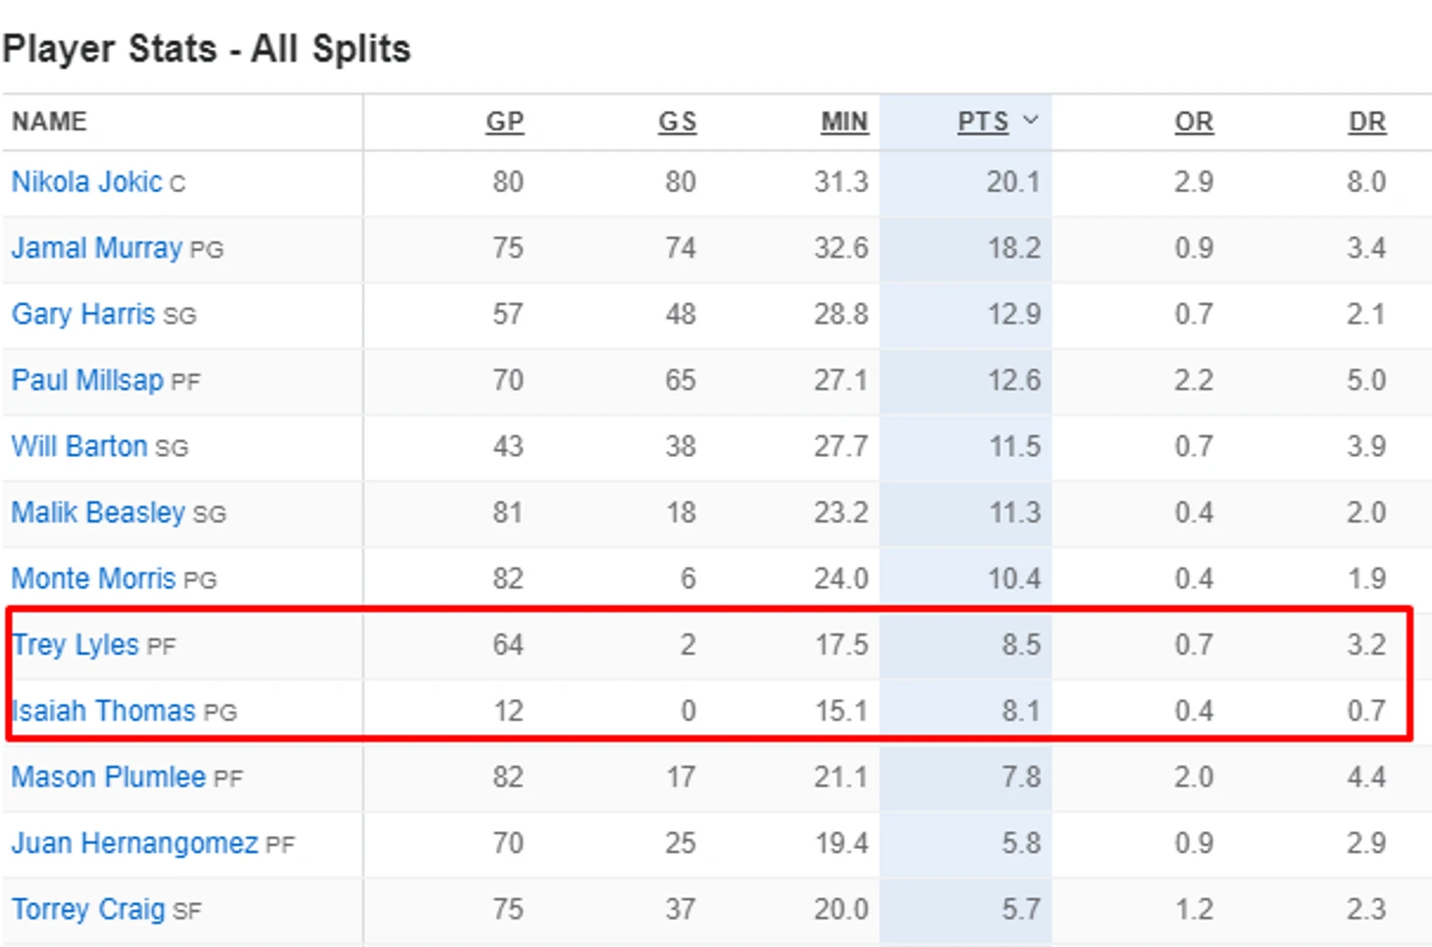Open Trey Lyles player link
Viewport: 1432px width, 947px height.
[x=76, y=645]
